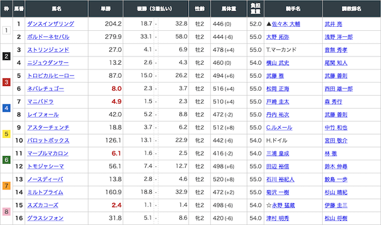This screenshot has width=381, height=225.
Task: Click red frame number 3 badge
Action: (7, 82)
